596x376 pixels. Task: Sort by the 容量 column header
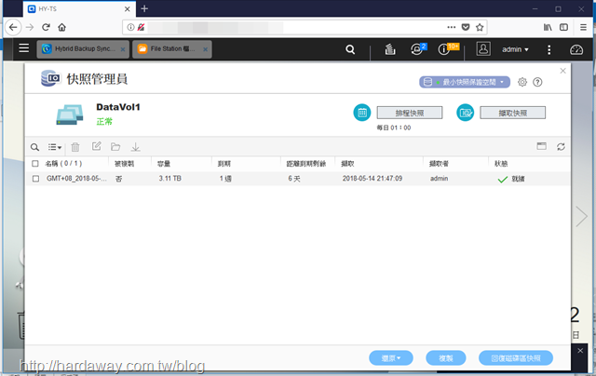tap(164, 164)
